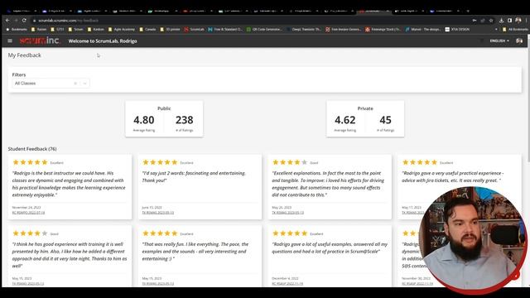Screen dimensions: 530x298
Task: Open class link under 'fascinating and entertaining' review
Action: coord(158,213)
